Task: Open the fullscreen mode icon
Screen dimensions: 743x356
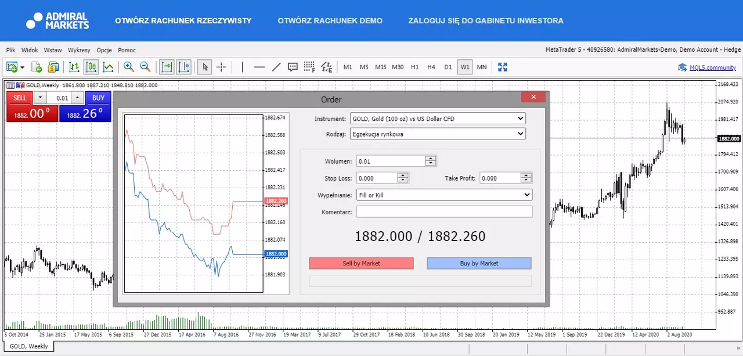Action: coord(503,67)
